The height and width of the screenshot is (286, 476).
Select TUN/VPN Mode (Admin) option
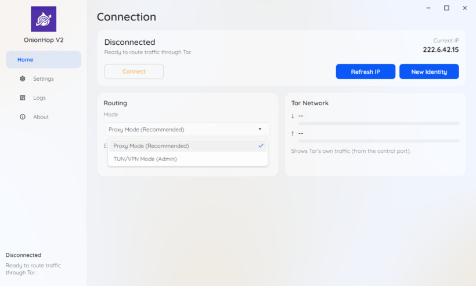pyautogui.click(x=145, y=159)
